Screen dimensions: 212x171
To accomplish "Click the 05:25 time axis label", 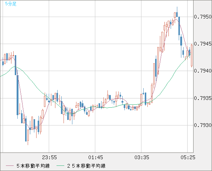I will 188,157.
